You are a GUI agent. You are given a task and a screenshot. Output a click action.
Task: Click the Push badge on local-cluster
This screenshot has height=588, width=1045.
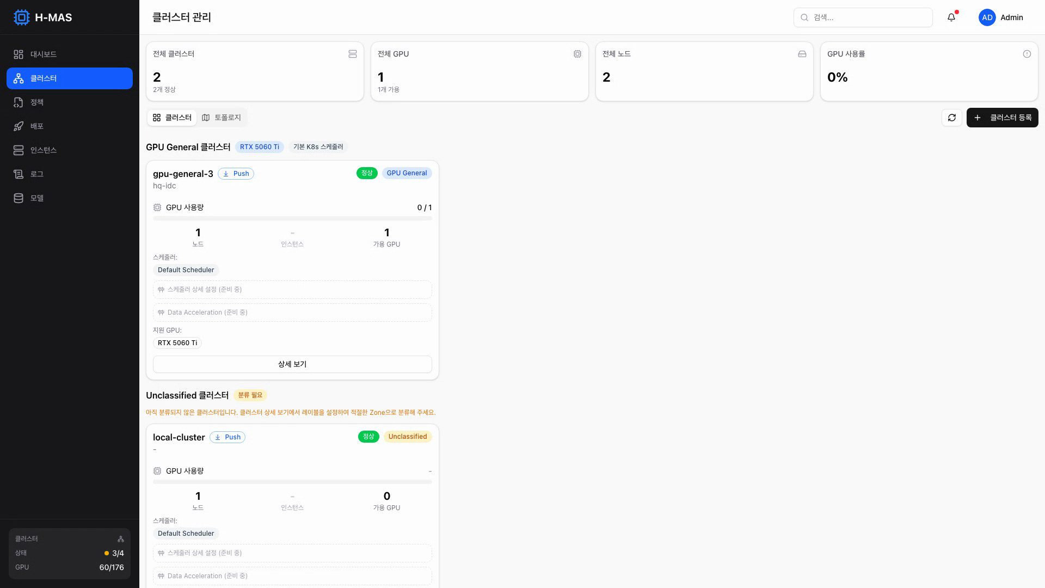pos(228,437)
